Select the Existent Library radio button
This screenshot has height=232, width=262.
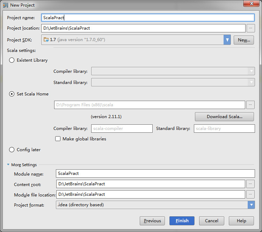tap(12, 60)
